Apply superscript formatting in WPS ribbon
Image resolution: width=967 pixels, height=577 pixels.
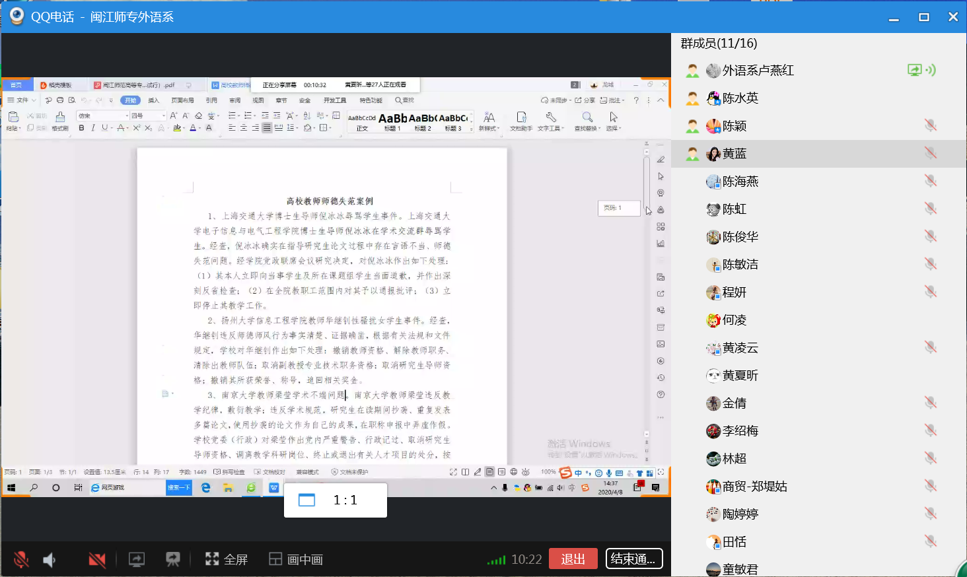pos(136,128)
